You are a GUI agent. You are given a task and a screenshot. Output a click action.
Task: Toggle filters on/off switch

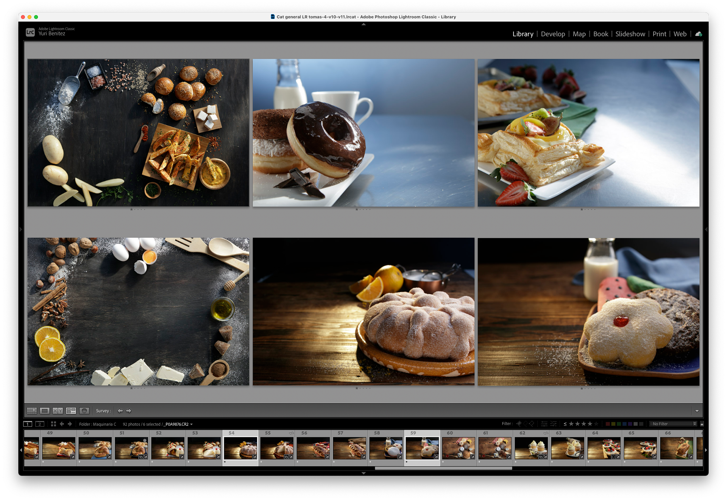(x=702, y=424)
